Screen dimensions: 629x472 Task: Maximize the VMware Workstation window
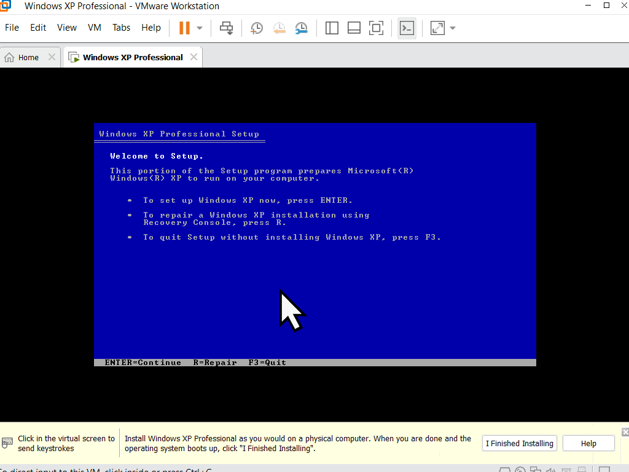point(606,5)
